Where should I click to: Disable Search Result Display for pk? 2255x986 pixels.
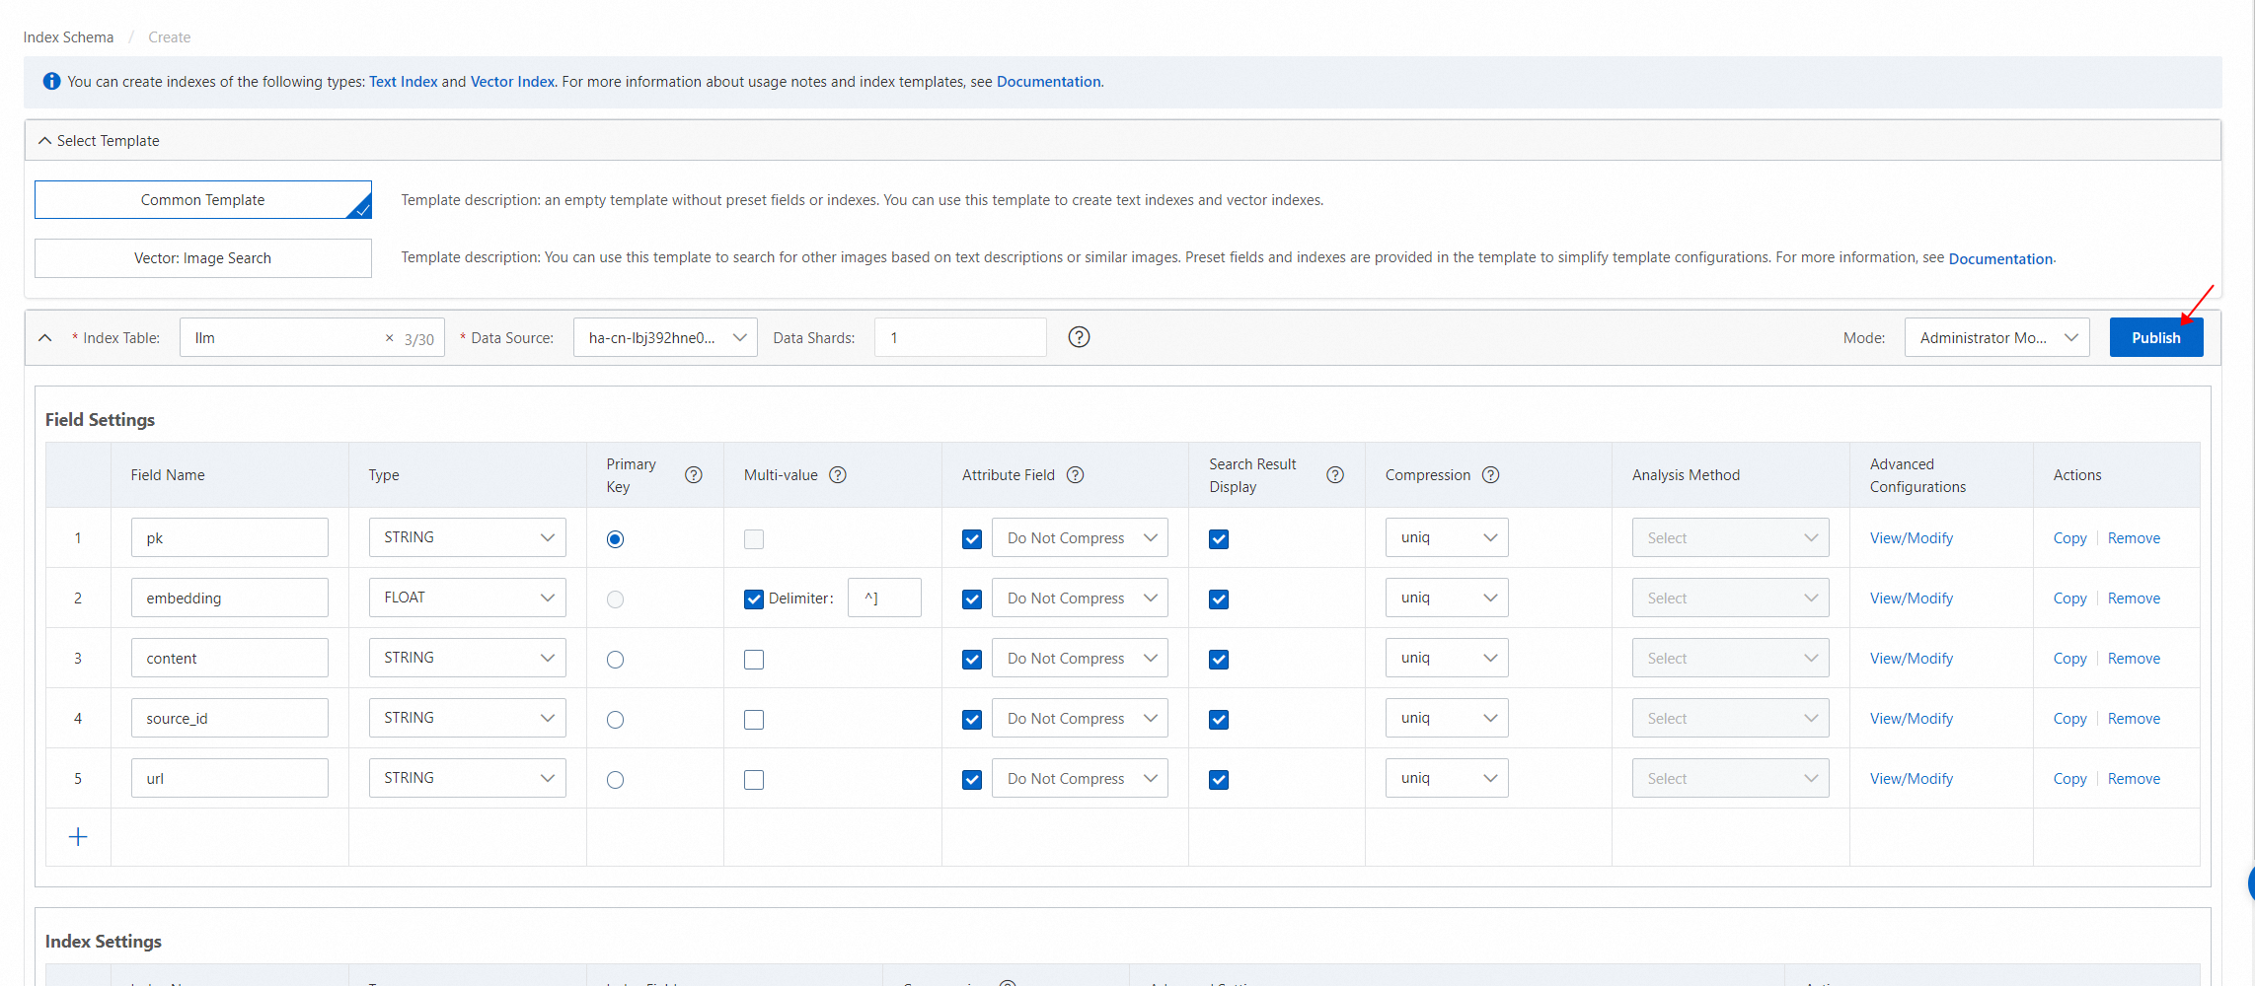tap(1219, 539)
